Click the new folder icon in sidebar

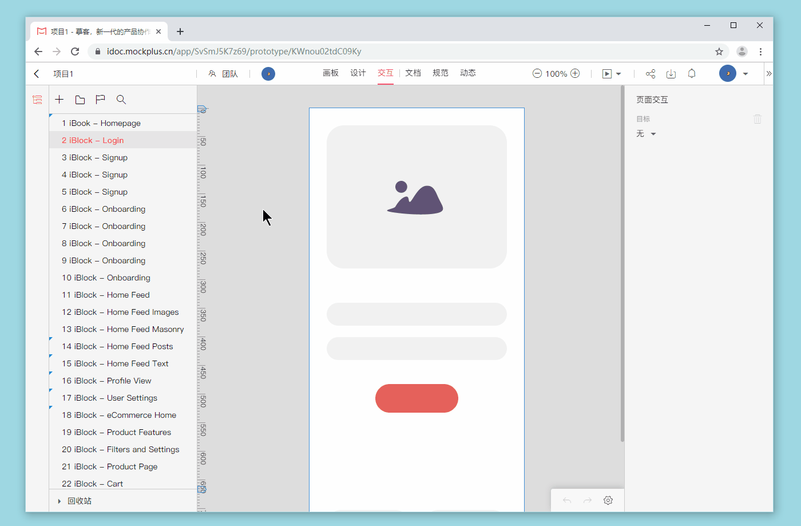click(x=80, y=100)
